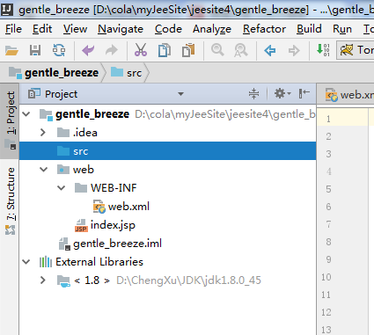Viewport: 374px width, 335px height.
Task: Collapse the WEB-INF folder
Action: [x=62, y=188]
